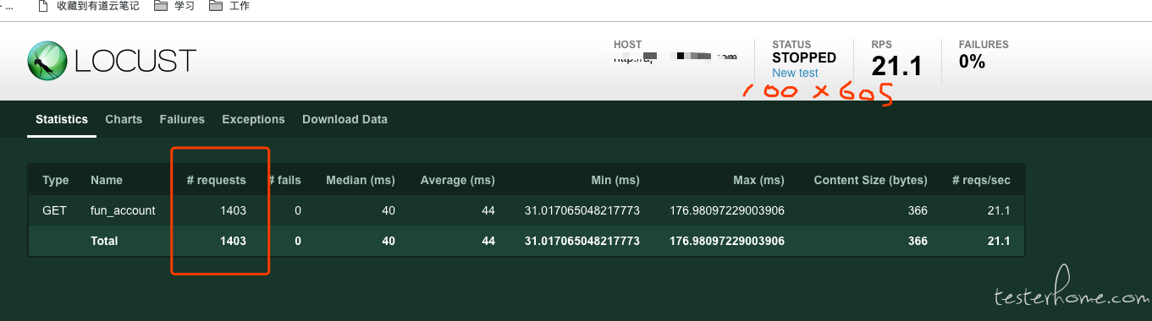Sort by the Name column header
Screen dimensions: 1152x321
107,180
